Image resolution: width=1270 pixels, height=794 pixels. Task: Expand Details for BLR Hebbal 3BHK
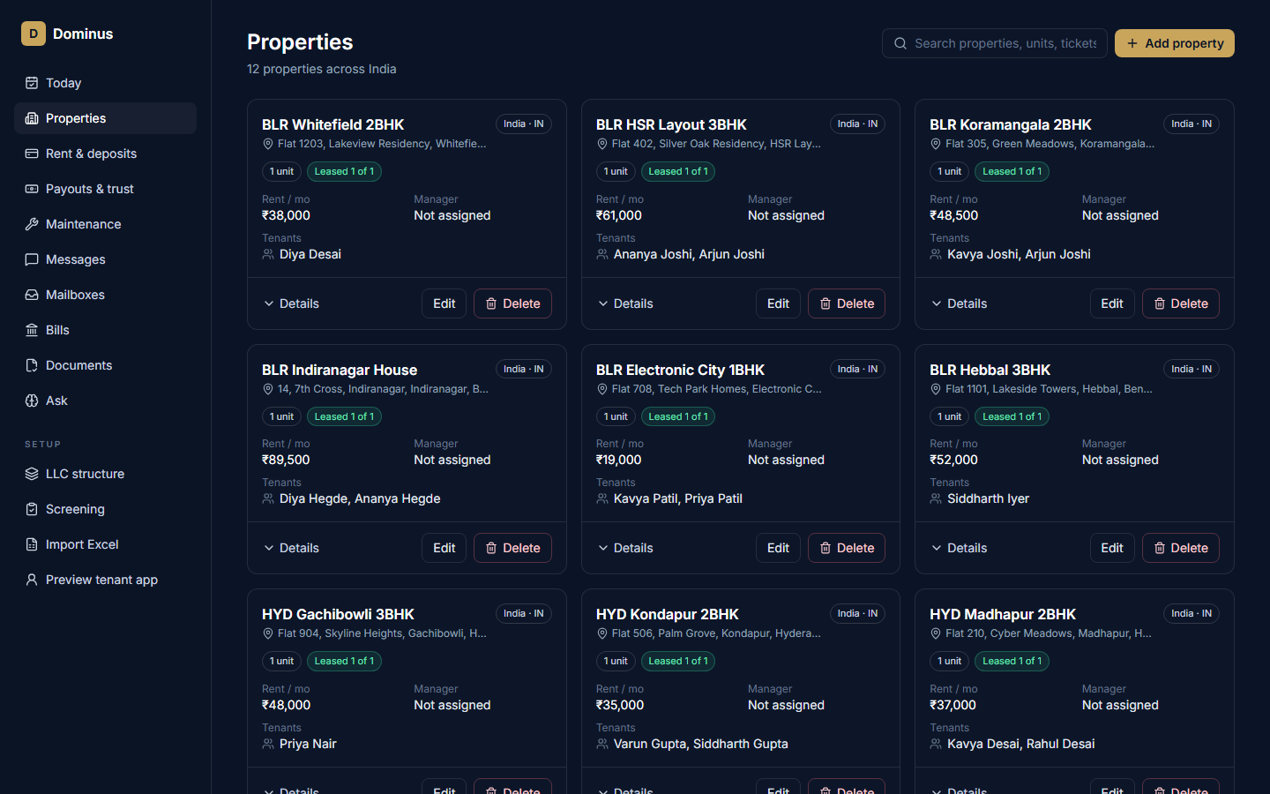click(x=959, y=548)
